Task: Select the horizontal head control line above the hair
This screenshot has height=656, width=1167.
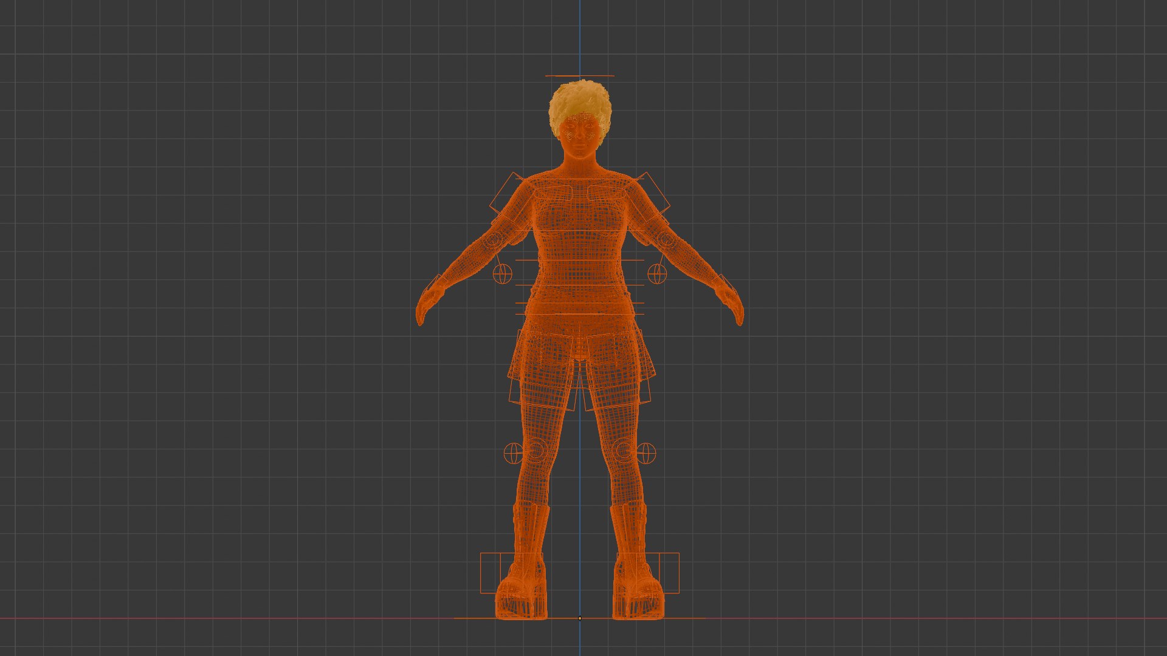Action: click(580, 76)
